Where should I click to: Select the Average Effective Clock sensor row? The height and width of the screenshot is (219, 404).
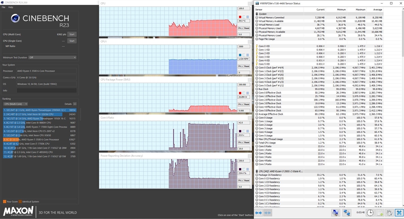click(x=319, y=114)
